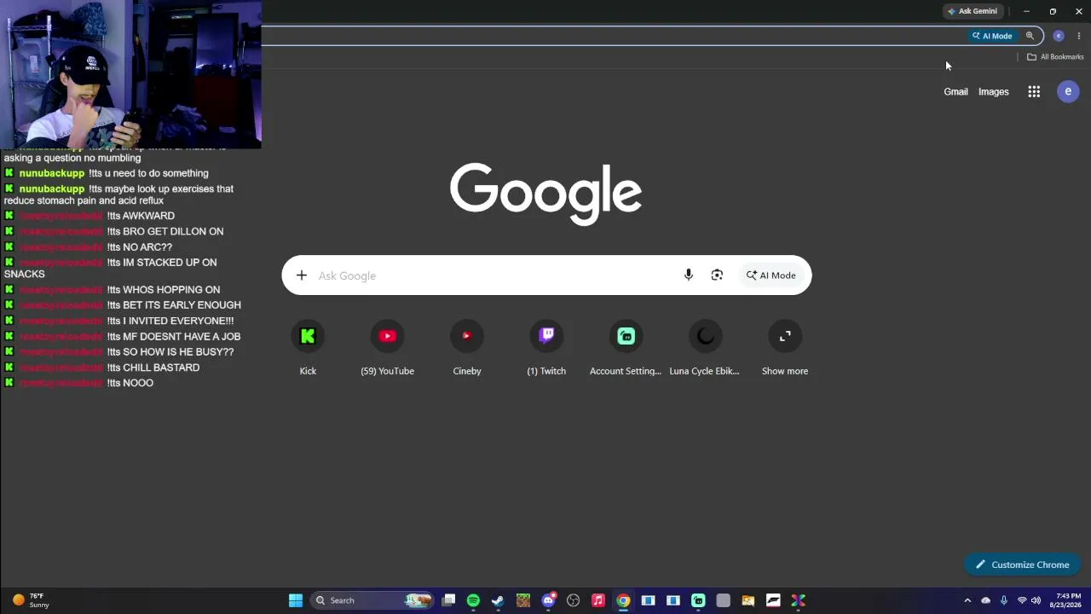This screenshot has height=614, width=1091.
Task: Open the weather widget showing 76°F Sunny
Action: coord(31,600)
